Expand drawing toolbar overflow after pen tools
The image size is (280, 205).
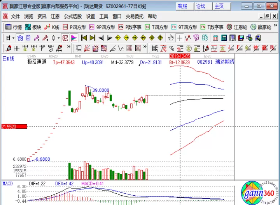68,47
